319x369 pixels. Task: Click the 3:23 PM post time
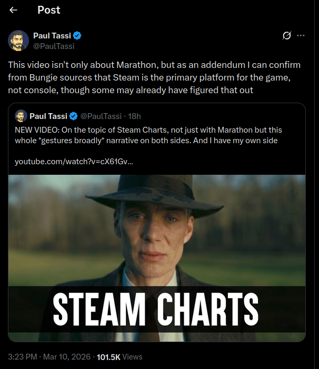[x=22, y=357]
